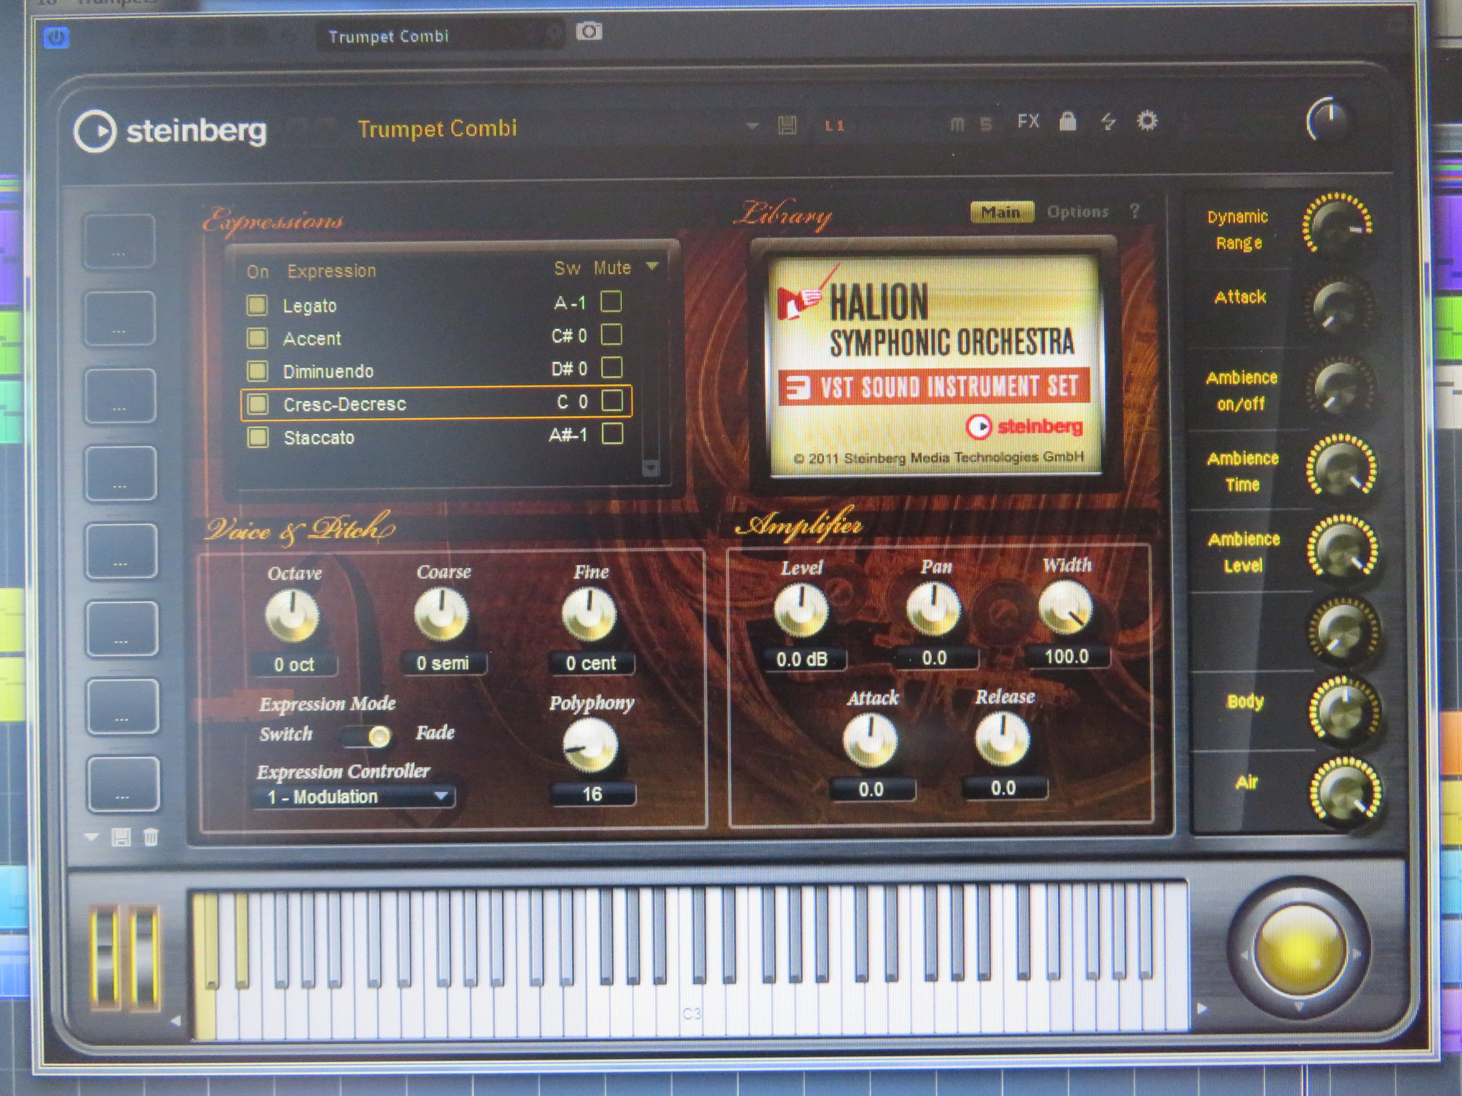This screenshot has width=1462, height=1096.
Task: Mute the Accent expression
Action: pos(612,335)
